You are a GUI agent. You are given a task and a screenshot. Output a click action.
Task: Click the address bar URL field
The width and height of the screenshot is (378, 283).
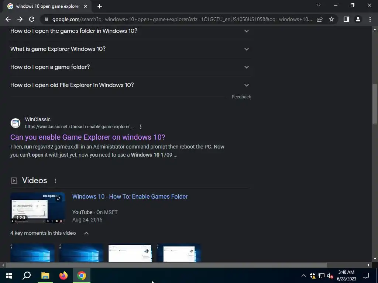pyautogui.click(x=182, y=19)
